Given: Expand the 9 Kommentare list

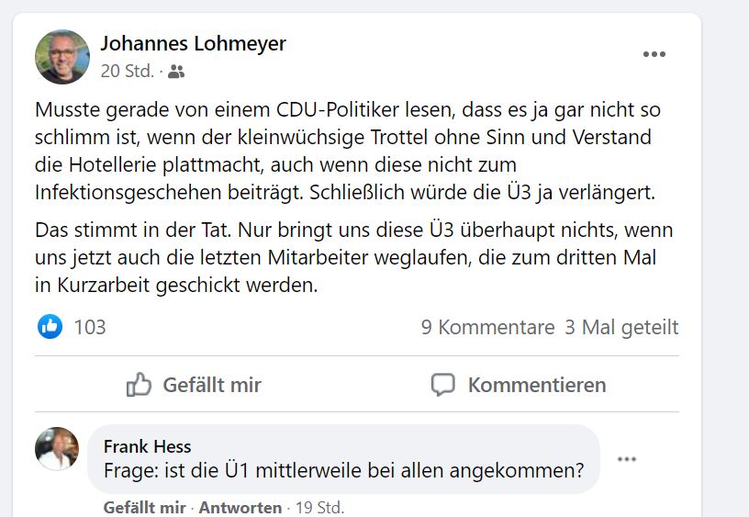Looking at the screenshot, I should (487, 327).
